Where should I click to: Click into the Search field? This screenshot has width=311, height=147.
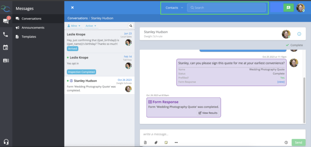(226, 8)
